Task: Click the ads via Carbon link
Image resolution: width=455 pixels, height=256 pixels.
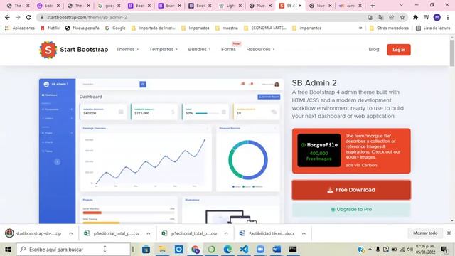Action: [361, 165]
